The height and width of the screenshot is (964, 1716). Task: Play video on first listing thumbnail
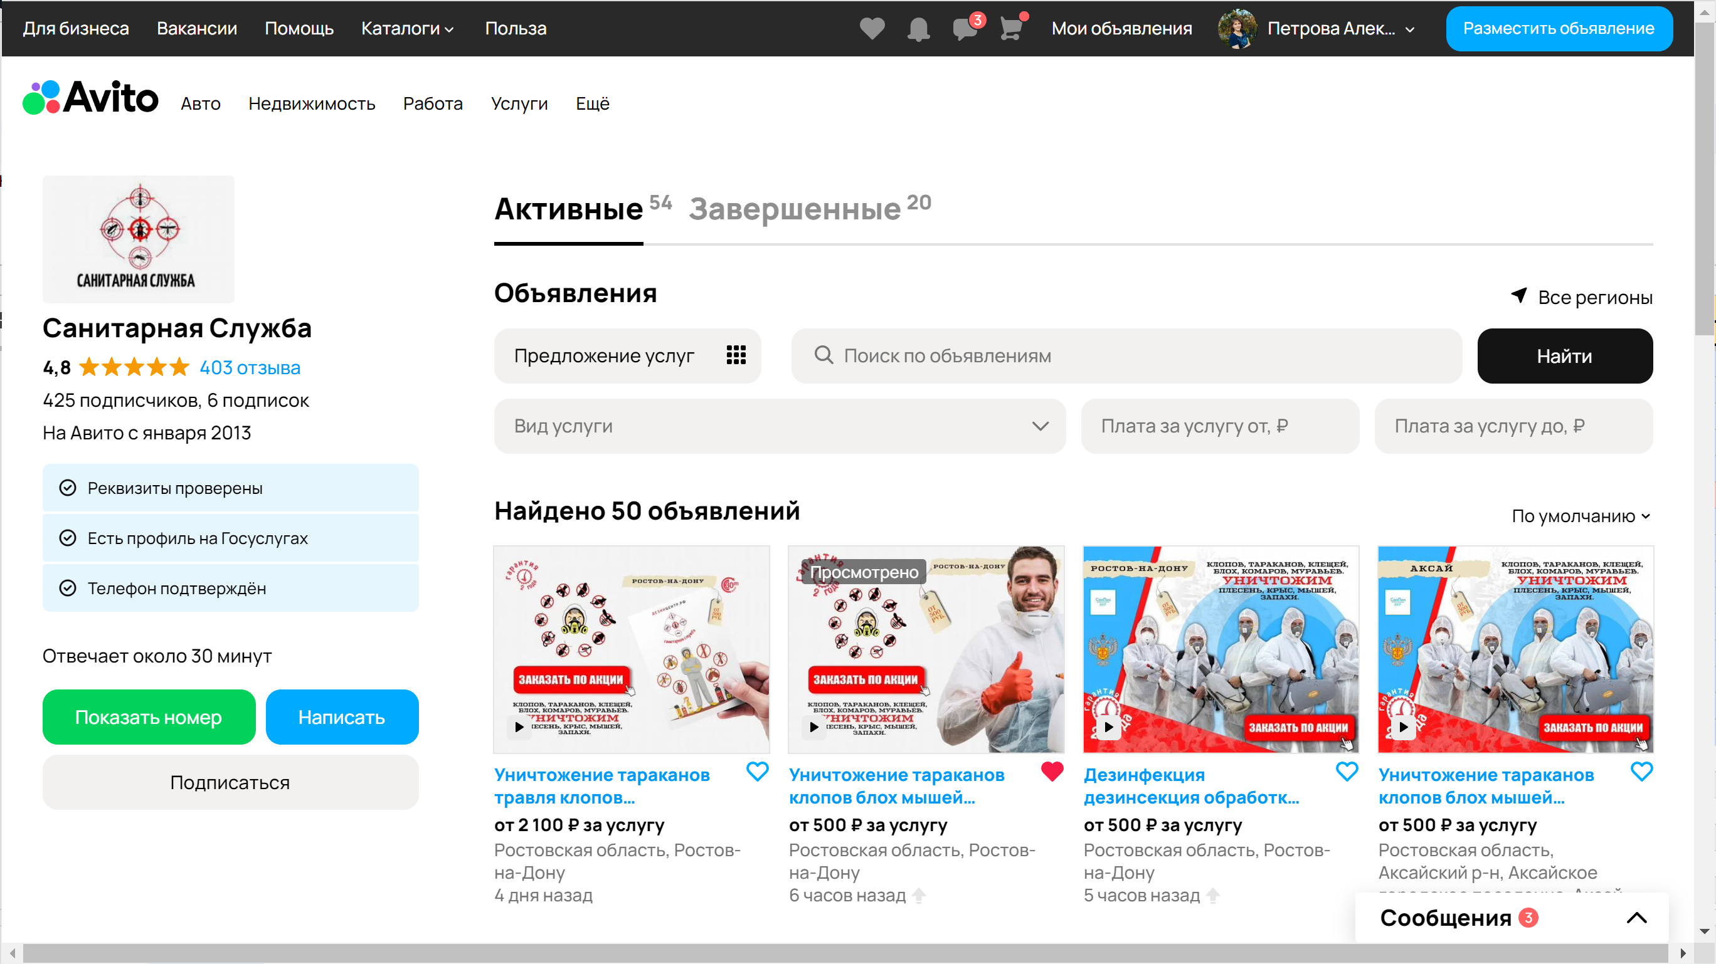(x=519, y=726)
